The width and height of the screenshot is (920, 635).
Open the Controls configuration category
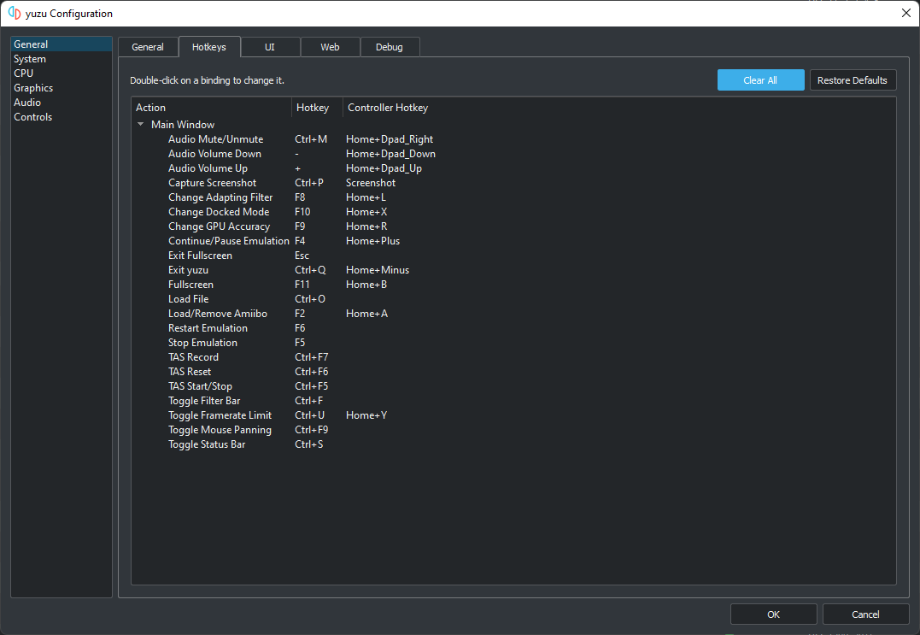[x=33, y=117]
